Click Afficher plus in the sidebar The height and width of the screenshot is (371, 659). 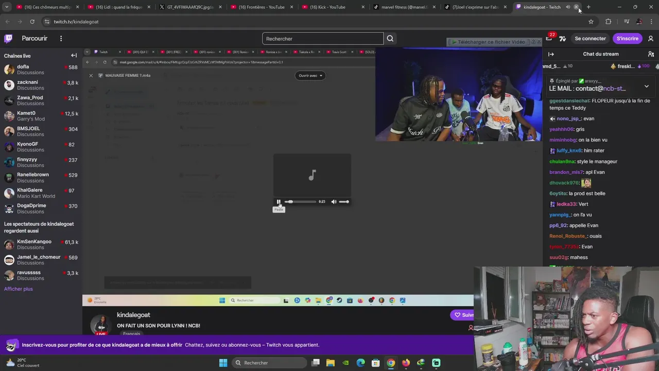click(x=19, y=289)
